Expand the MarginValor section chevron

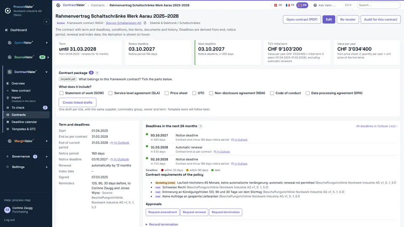click(47, 141)
